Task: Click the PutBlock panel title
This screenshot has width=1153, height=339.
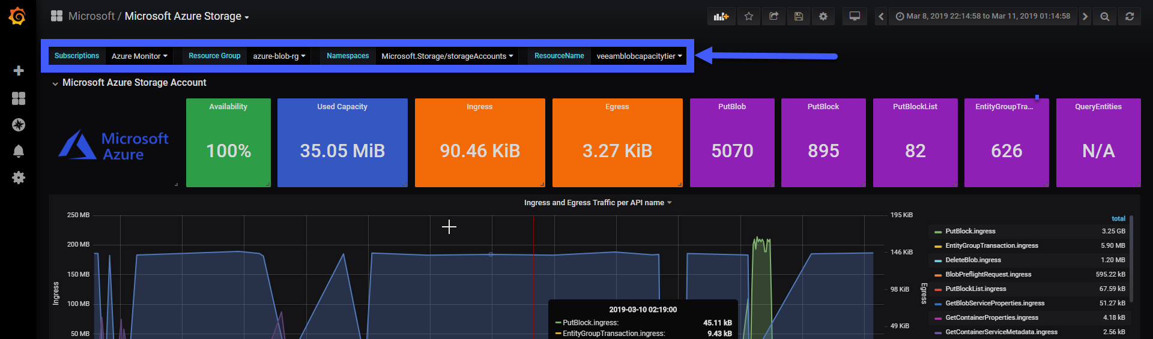Action: (x=823, y=107)
